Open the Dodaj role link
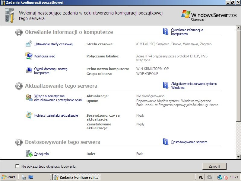The image size is (241, 181). [x=41, y=154]
